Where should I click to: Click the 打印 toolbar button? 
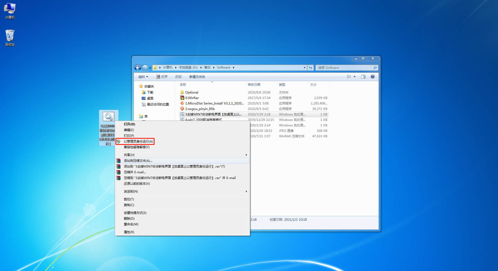click(x=178, y=77)
